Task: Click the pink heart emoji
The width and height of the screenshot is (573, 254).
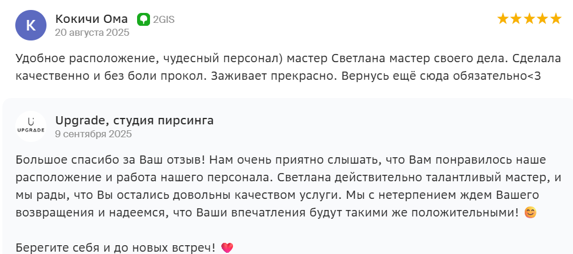Action: 227,248
